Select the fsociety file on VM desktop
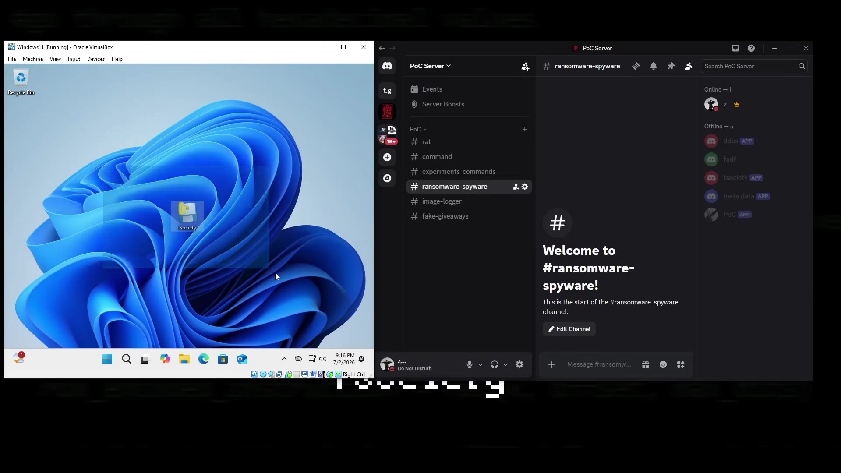 coord(187,216)
